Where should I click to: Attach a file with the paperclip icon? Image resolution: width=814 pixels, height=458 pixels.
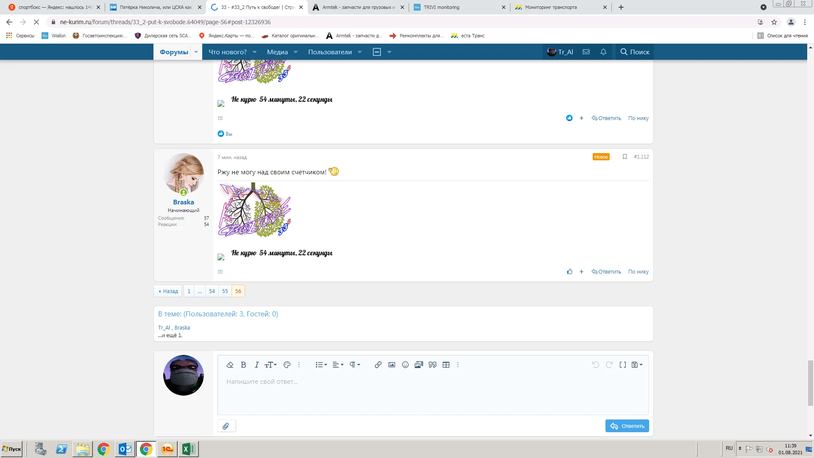(226, 426)
